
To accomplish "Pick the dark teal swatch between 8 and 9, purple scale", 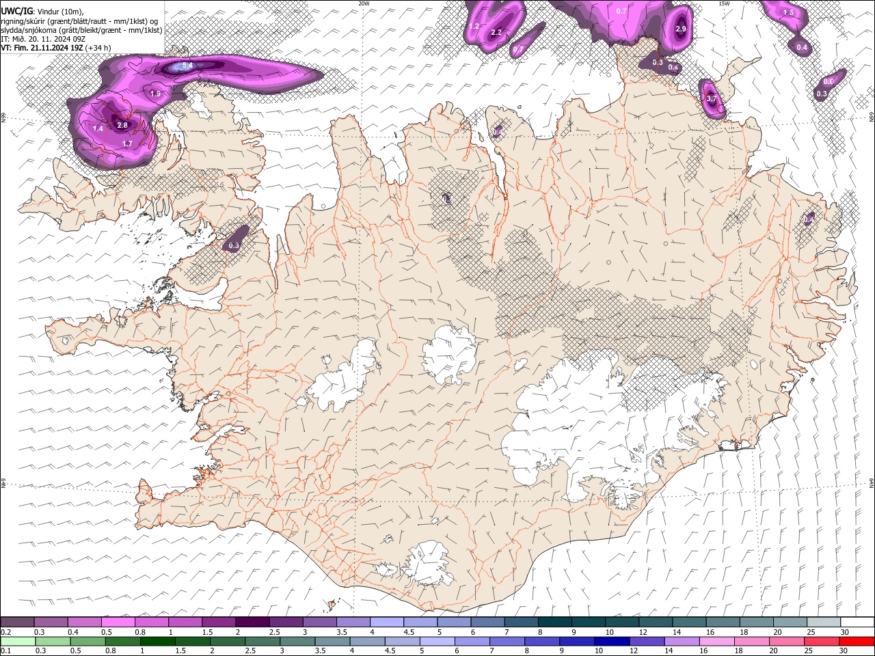I will 554,623.
